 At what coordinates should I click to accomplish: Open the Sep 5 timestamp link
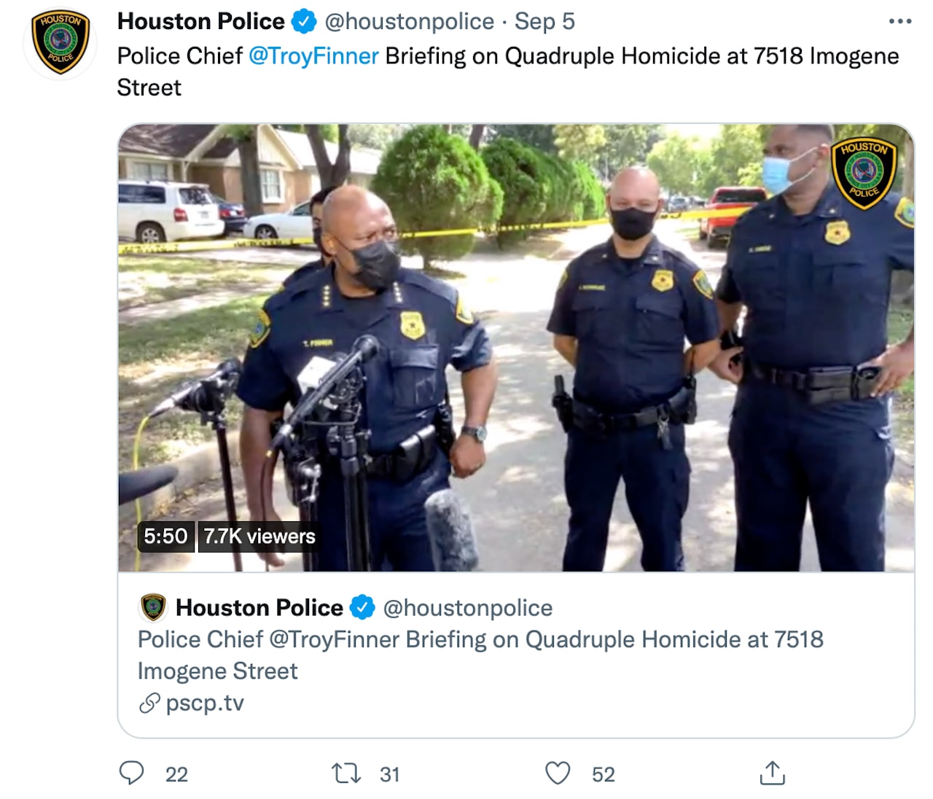544,22
